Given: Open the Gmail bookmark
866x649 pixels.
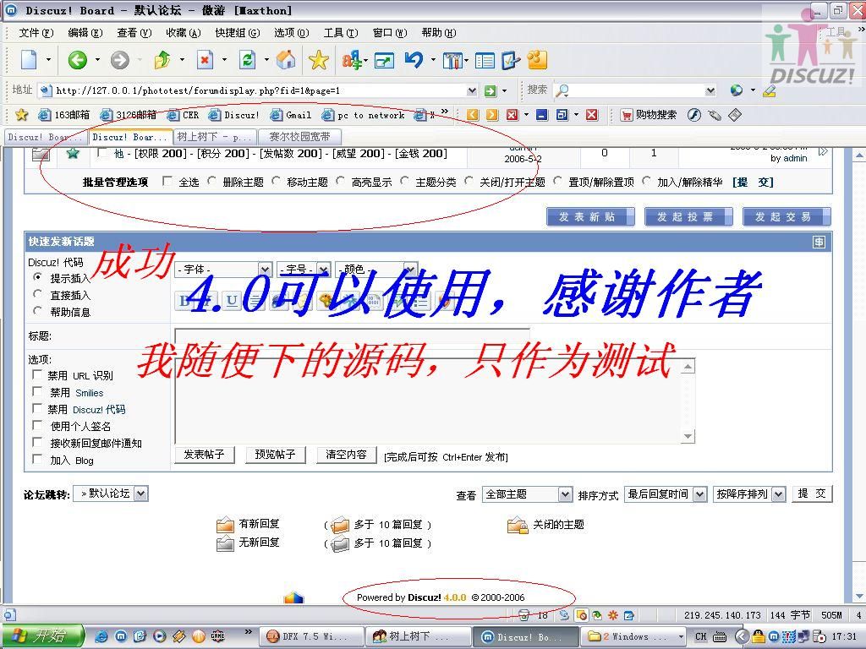Looking at the screenshot, I should pos(291,115).
